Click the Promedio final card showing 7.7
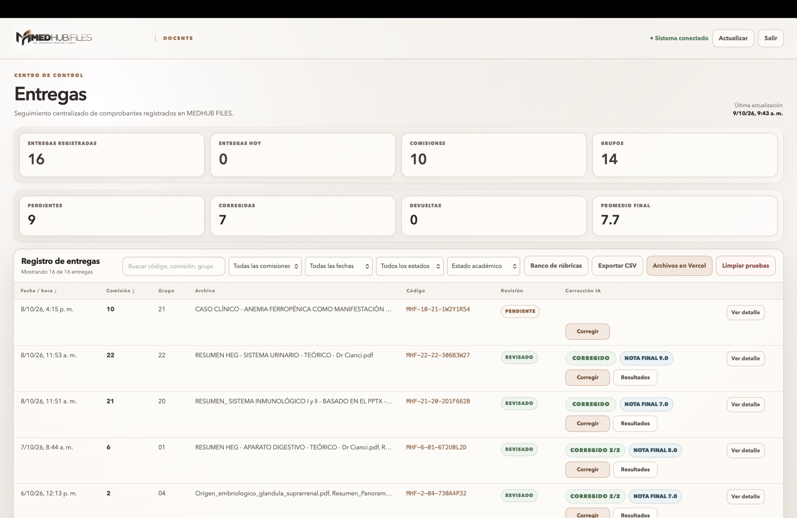The image size is (797, 518). pyautogui.click(x=685, y=216)
